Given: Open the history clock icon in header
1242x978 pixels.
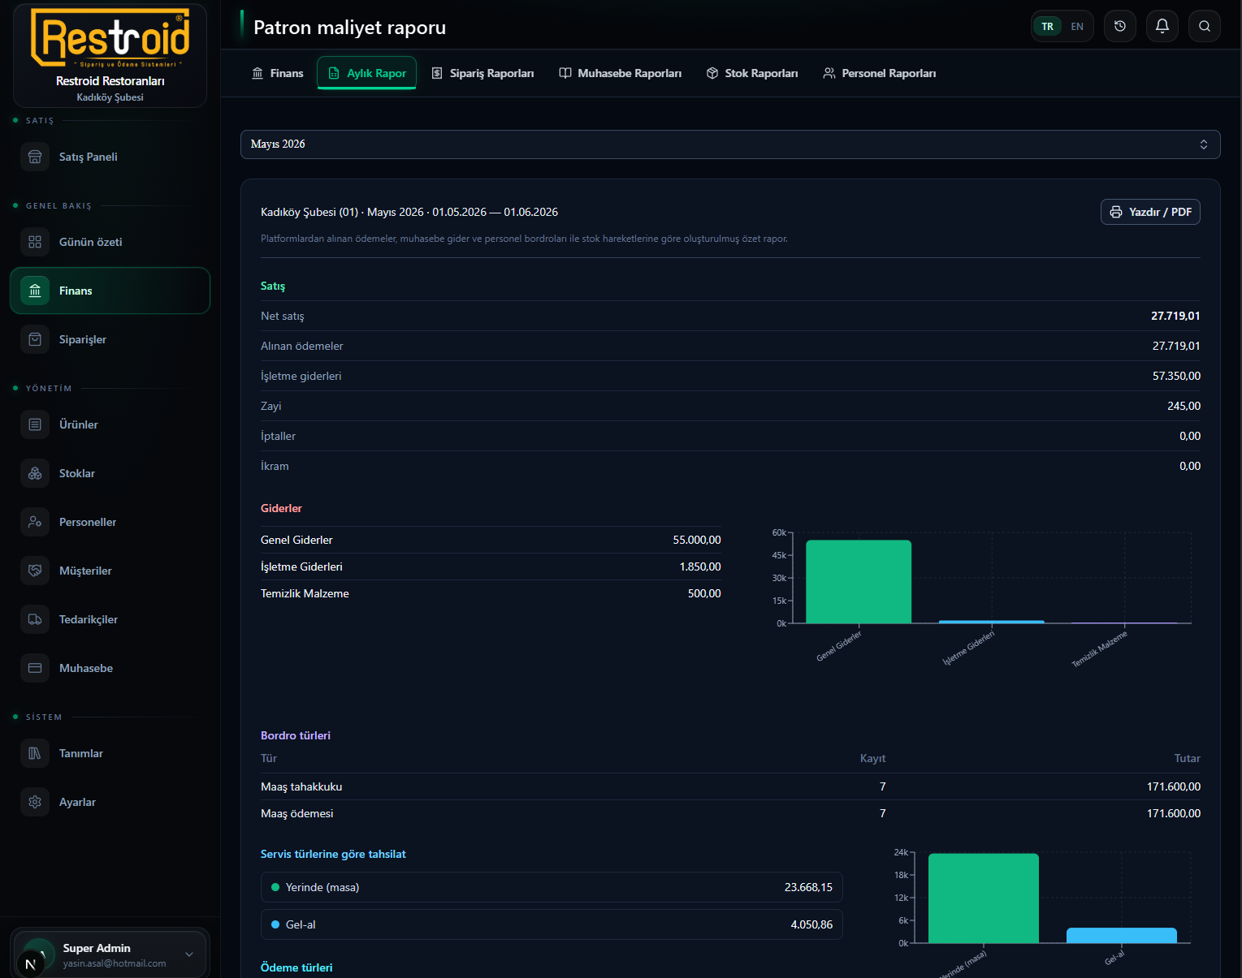Looking at the screenshot, I should pos(1120,26).
